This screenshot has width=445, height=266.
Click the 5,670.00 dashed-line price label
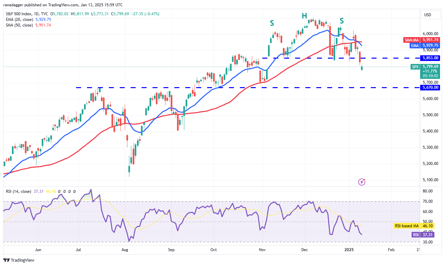430,87
